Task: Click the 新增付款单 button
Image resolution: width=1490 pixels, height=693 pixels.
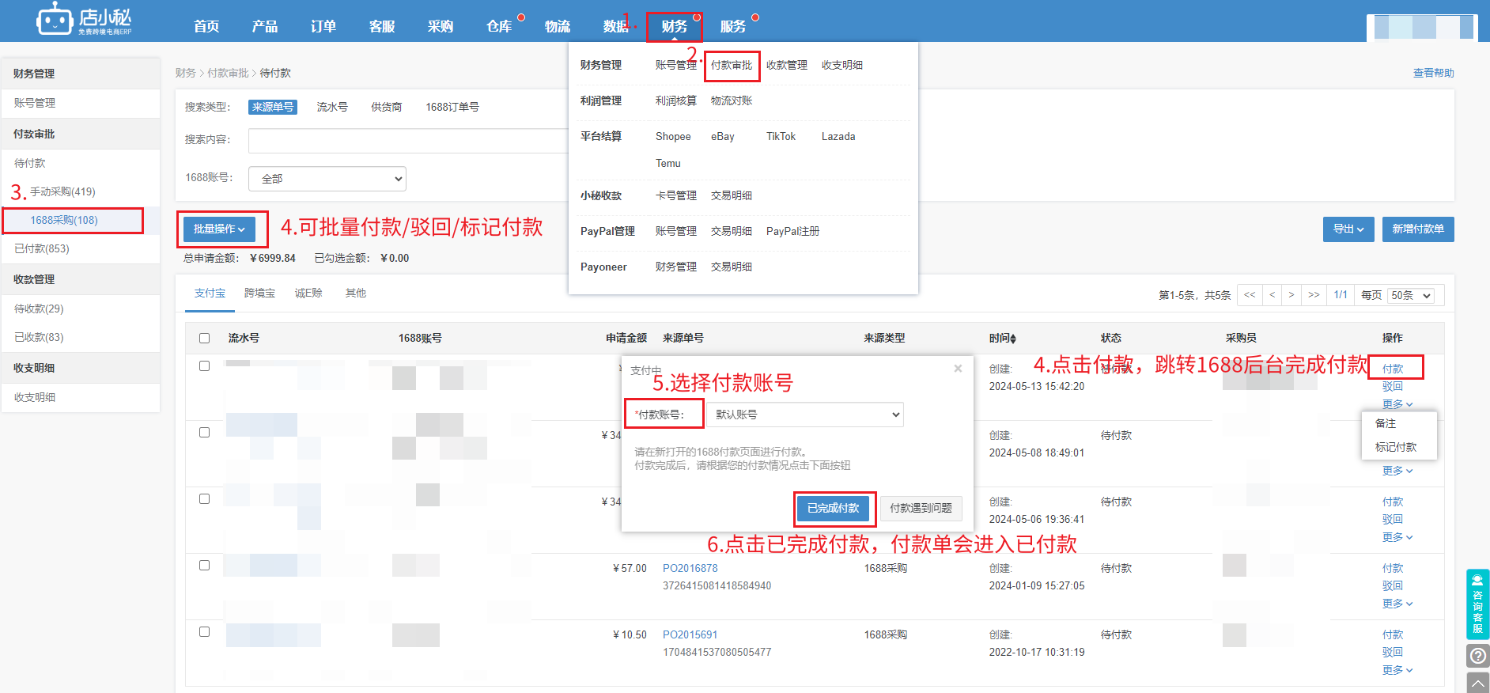Action: pyautogui.click(x=1418, y=229)
